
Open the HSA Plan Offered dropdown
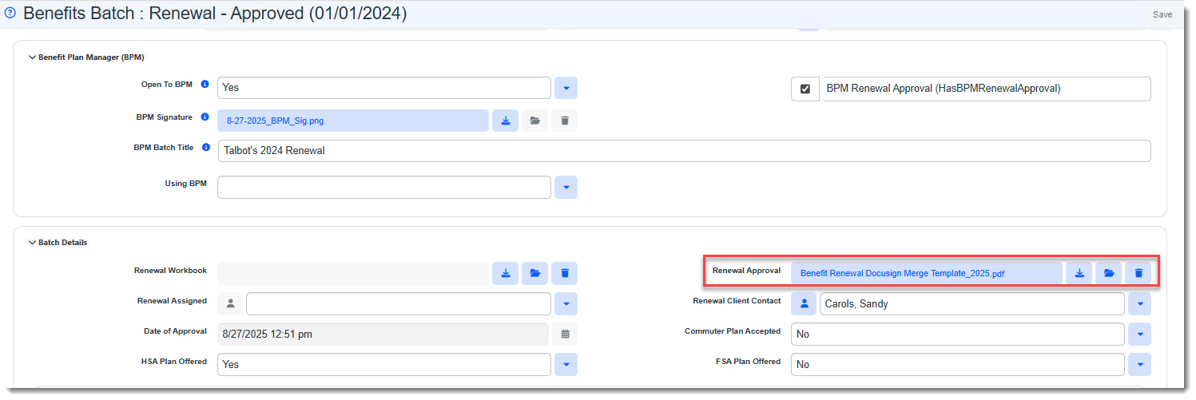pyautogui.click(x=565, y=364)
